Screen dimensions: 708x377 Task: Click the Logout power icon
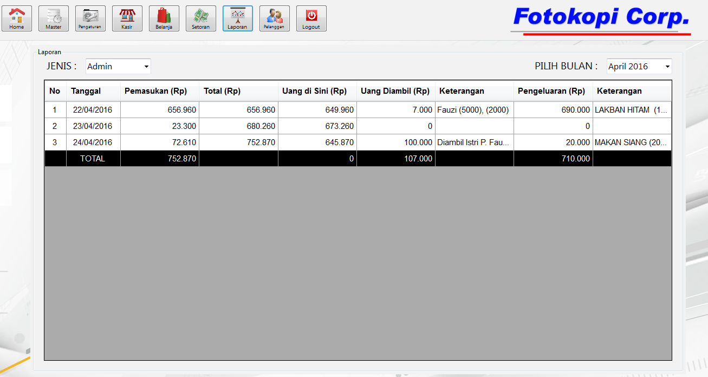(x=311, y=18)
